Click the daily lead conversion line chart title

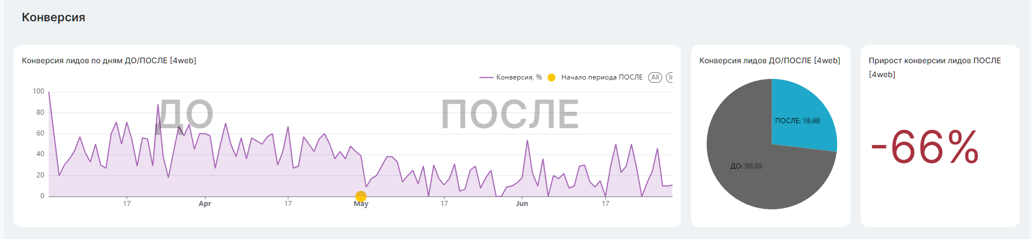point(109,60)
